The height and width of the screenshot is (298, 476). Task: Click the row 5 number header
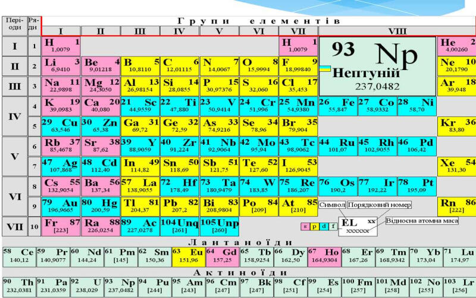(x=35, y=126)
